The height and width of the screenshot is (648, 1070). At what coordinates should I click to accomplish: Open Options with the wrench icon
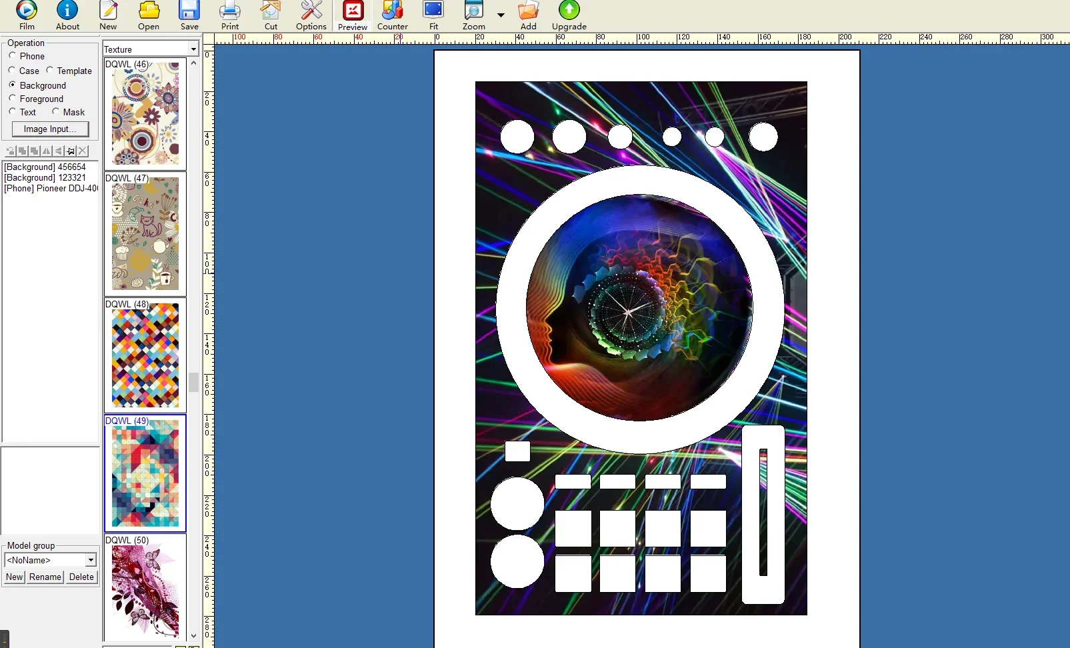click(311, 16)
